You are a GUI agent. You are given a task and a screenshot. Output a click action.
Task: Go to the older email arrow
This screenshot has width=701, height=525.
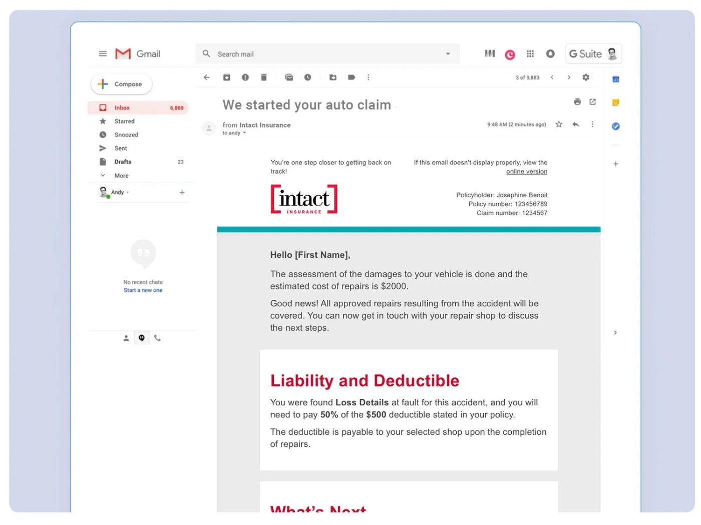click(569, 77)
